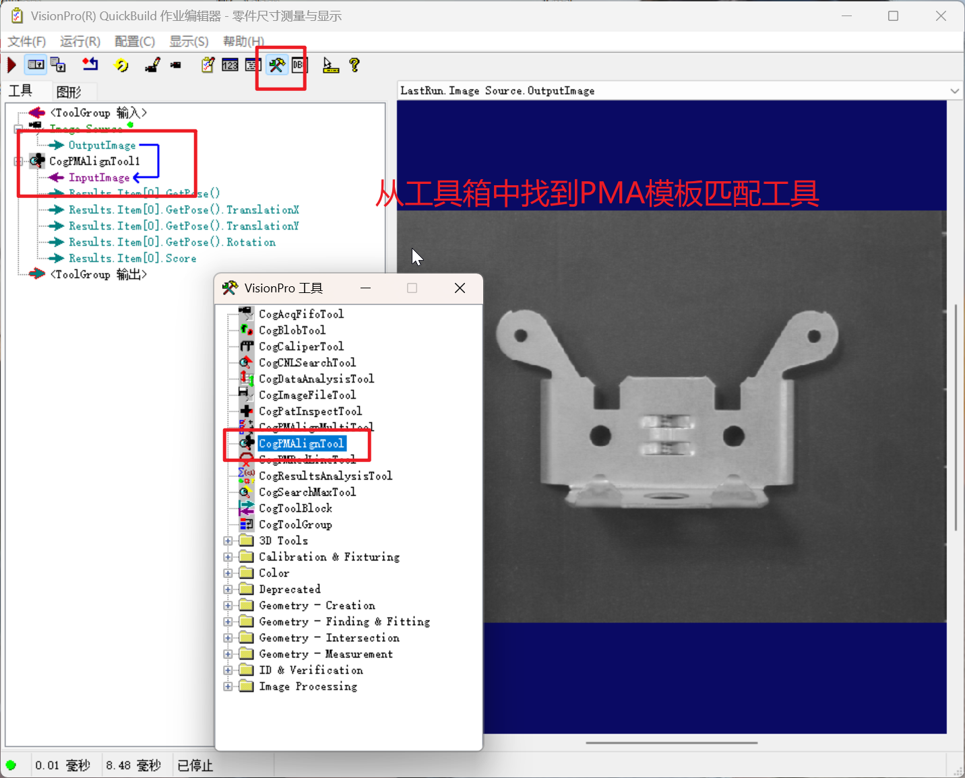Viewport: 965px width, 778px height.
Task: Select the <ToolGroup 输入> tree node
Action: point(98,112)
